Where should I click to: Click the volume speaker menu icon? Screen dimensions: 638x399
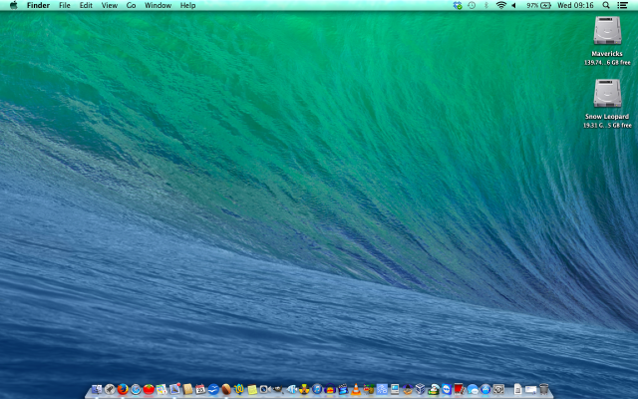[x=514, y=5]
